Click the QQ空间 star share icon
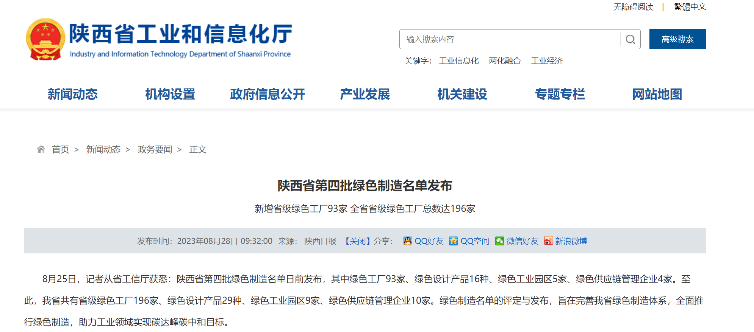Image resolution: width=754 pixels, height=332 pixels. coord(453,241)
